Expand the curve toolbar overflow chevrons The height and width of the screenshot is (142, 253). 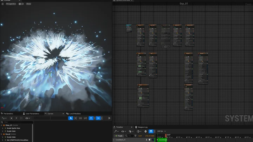pyautogui.click(x=109, y=118)
